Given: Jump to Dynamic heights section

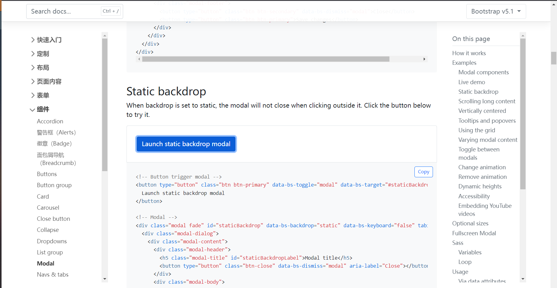Looking at the screenshot, I should click(480, 186).
